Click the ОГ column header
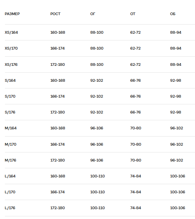This screenshot has height=219, width=195. click(93, 14)
